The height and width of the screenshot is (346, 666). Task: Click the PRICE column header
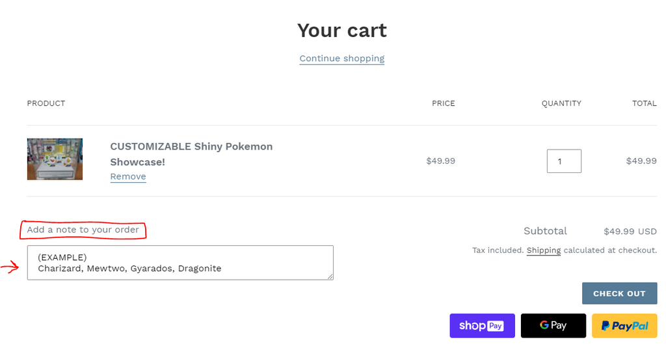443,103
